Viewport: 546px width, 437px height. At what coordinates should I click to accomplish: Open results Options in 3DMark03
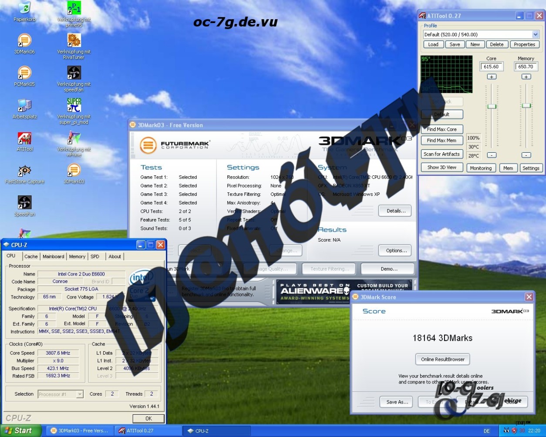coord(395,251)
